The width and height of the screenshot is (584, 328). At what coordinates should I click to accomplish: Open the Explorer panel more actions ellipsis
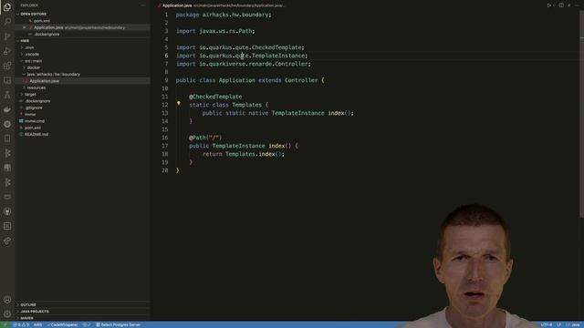143,5
